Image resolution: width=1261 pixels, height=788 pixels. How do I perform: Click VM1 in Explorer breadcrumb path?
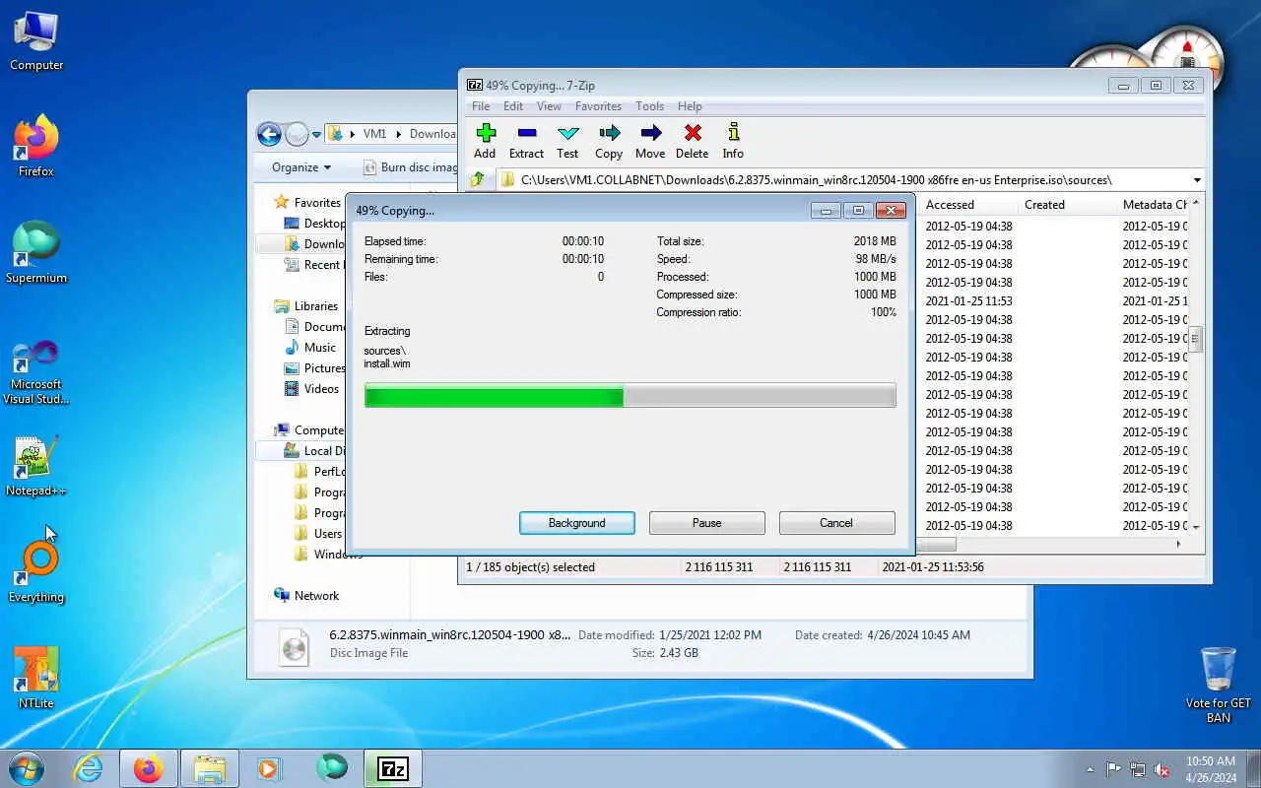pyautogui.click(x=374, y=134)
